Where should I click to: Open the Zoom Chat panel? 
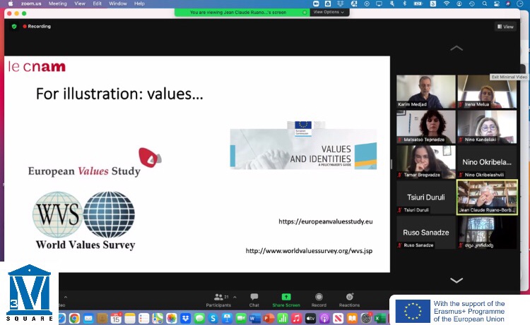coord(254,300)
